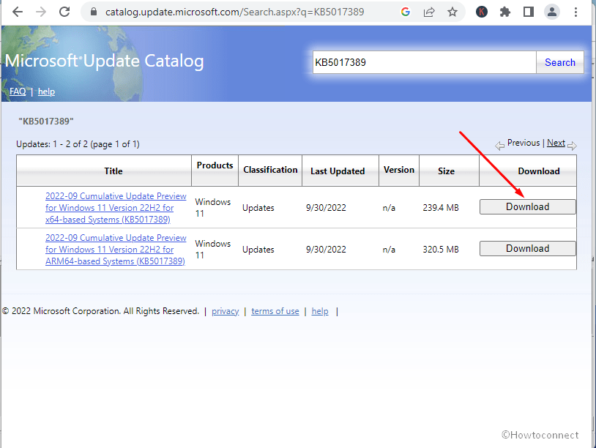Click the browser forward arrow
The width and height of the screenshot is (596, 448).
pos(41,12)
